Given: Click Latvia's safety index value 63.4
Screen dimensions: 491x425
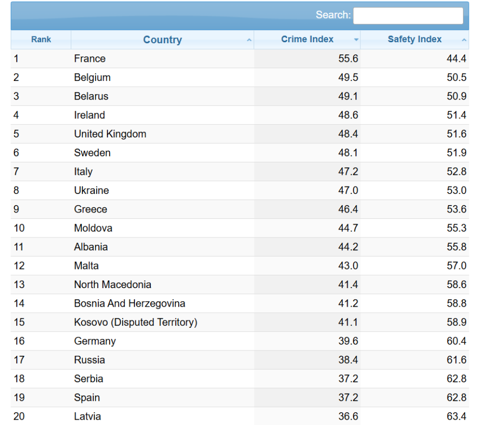Looking at the screenshot, I should [x=456, y=416].
